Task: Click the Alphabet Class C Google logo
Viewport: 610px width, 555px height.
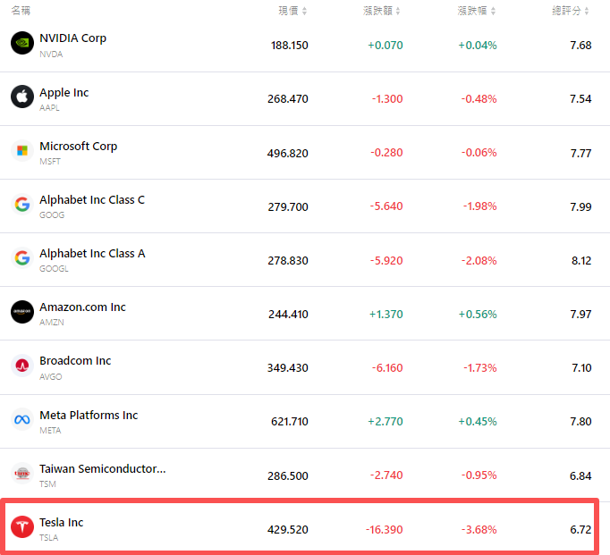Action: [22, 205]
